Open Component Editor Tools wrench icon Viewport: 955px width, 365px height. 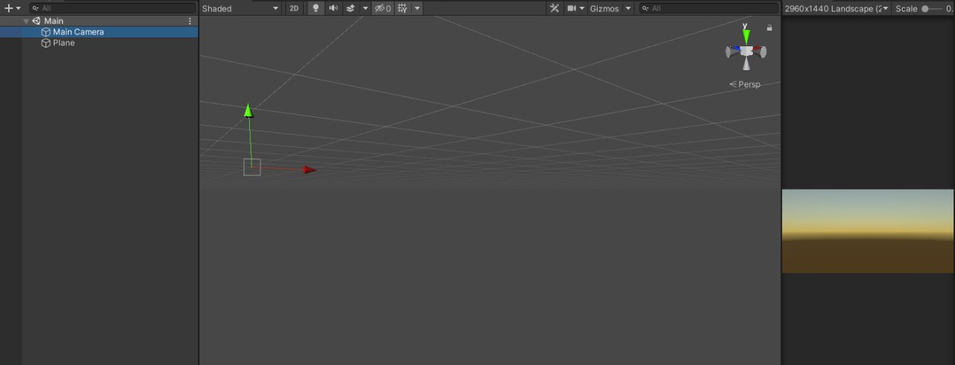pyautogui.click(x=554, y=8)
